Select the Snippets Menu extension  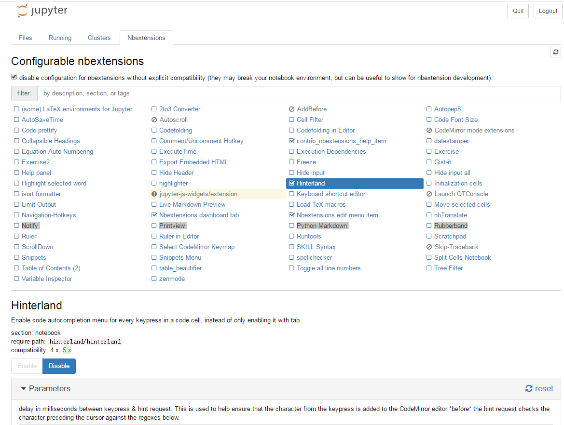coord(180,258)
